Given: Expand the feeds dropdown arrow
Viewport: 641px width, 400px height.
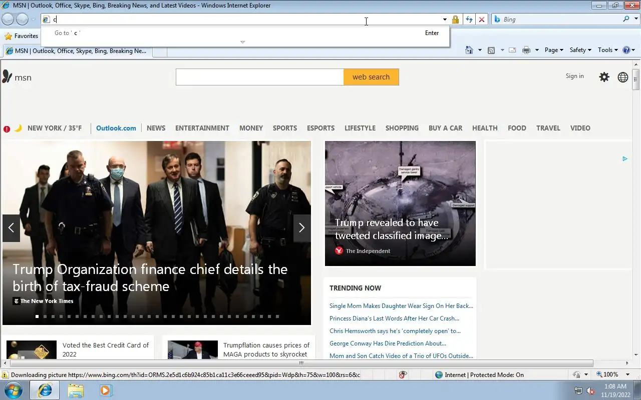Looking at the screenshot, I should (502, 50).
